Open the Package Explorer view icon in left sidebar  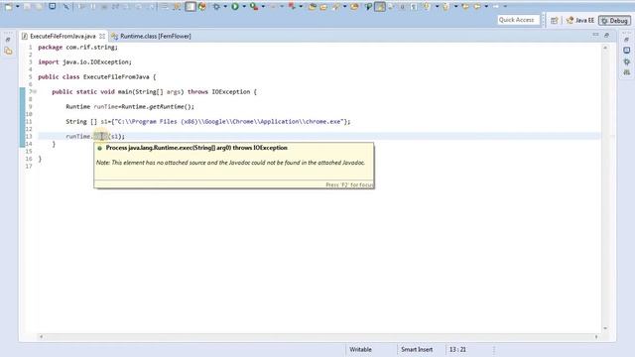pos(8,51)
